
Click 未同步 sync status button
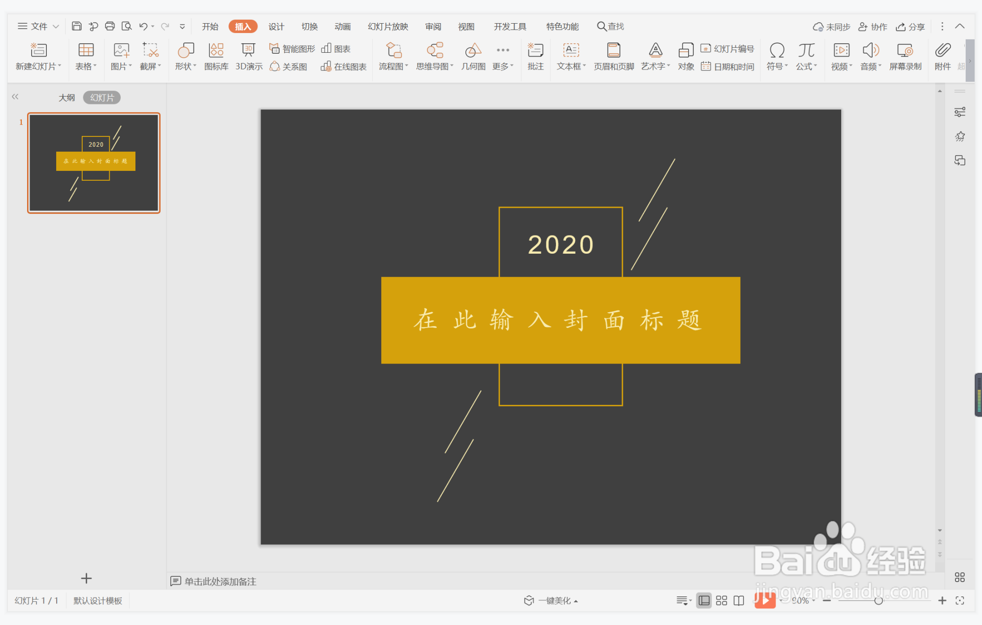(x=831, y=27)
